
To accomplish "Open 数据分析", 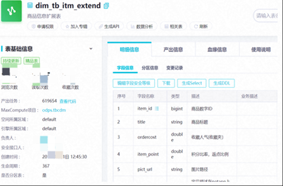I will (x=142, y=27).
